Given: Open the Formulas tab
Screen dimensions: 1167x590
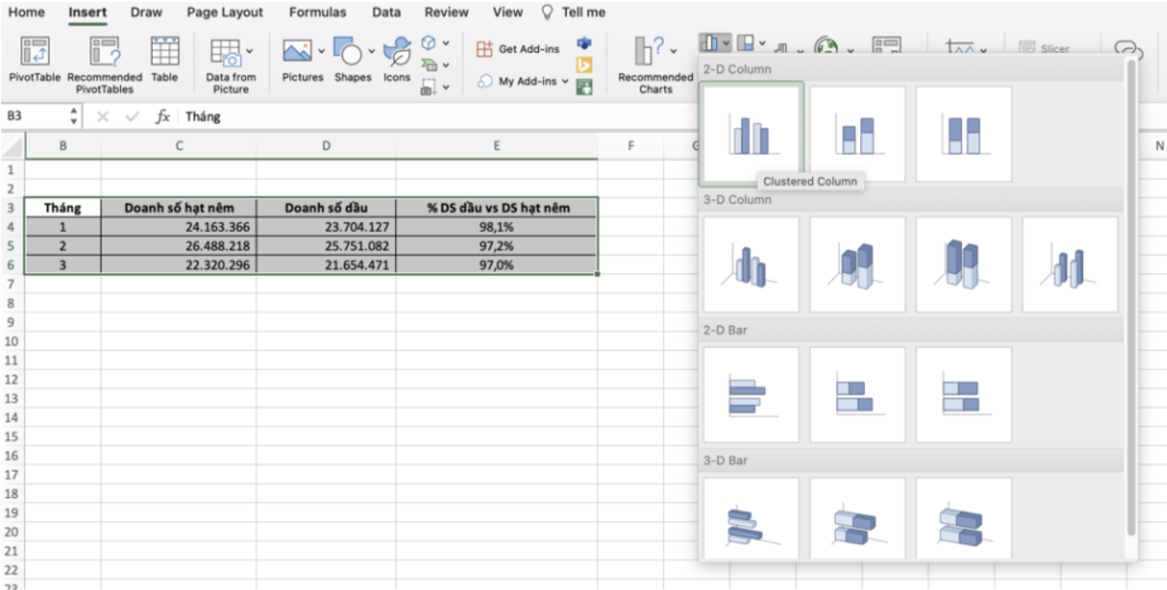Looking at the screenshot, I should click(317, 13).
